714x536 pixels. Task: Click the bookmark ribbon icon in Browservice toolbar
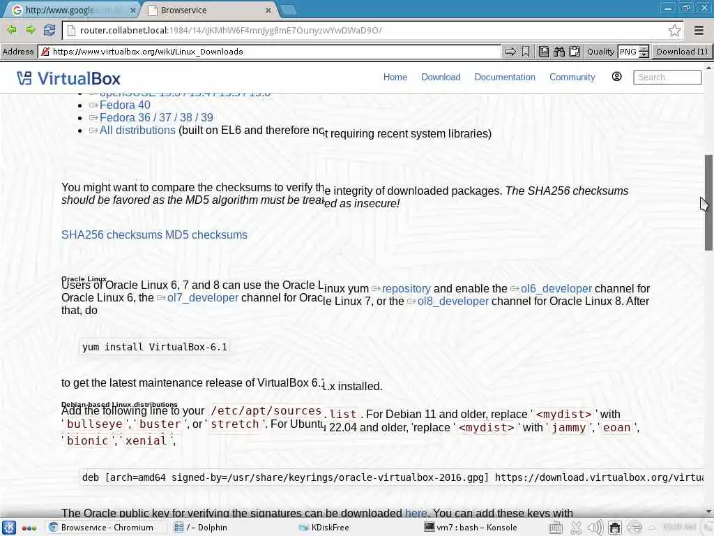tap(526, 52)
